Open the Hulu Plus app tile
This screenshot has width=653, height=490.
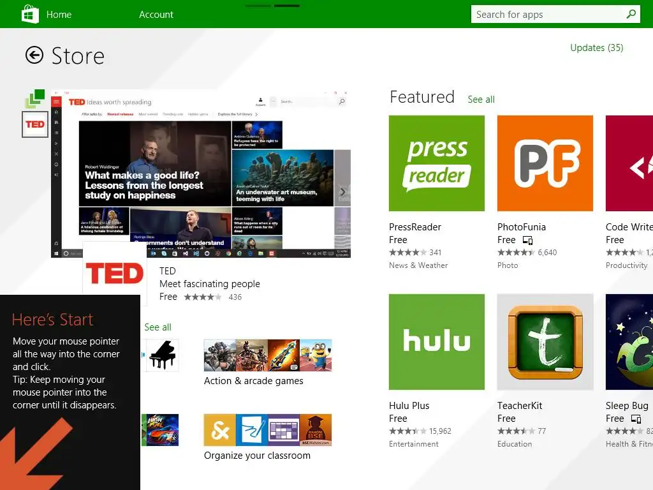(436, 342)
